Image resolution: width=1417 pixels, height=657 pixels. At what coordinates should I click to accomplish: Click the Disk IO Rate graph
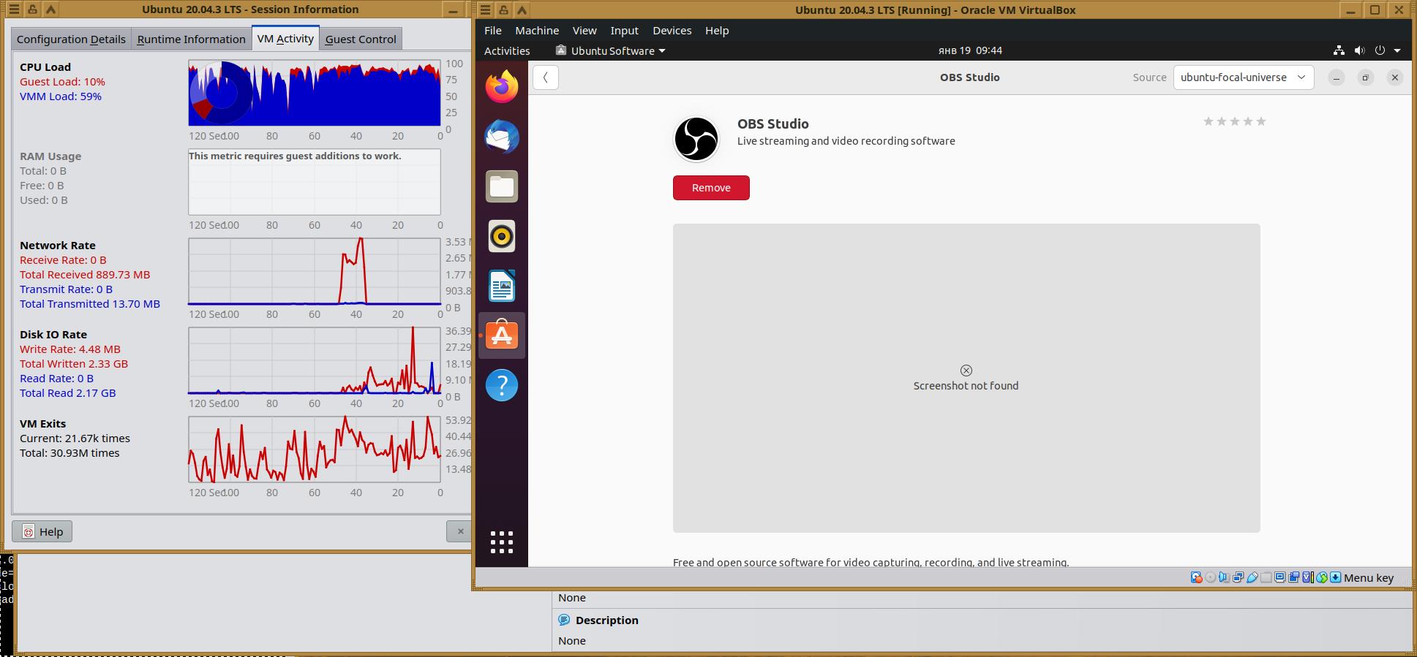point(315,360)
